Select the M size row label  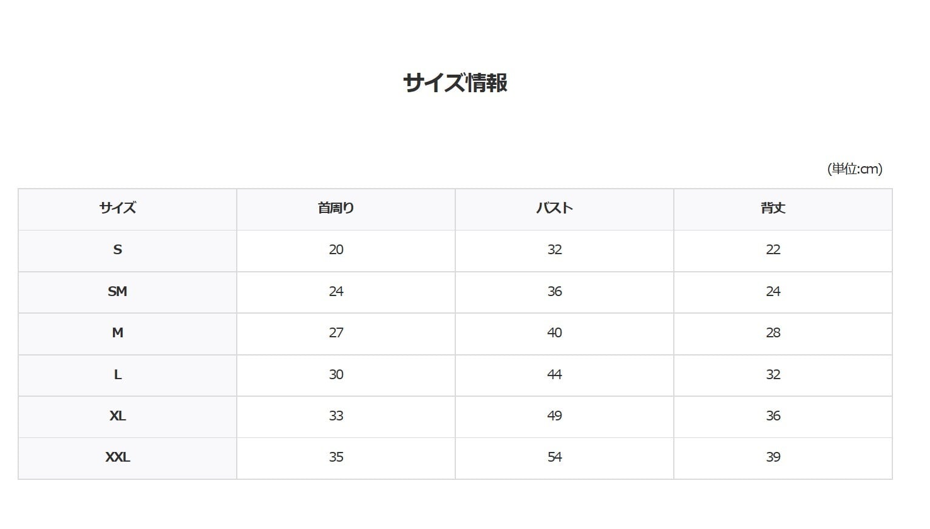tap(118, 332)
